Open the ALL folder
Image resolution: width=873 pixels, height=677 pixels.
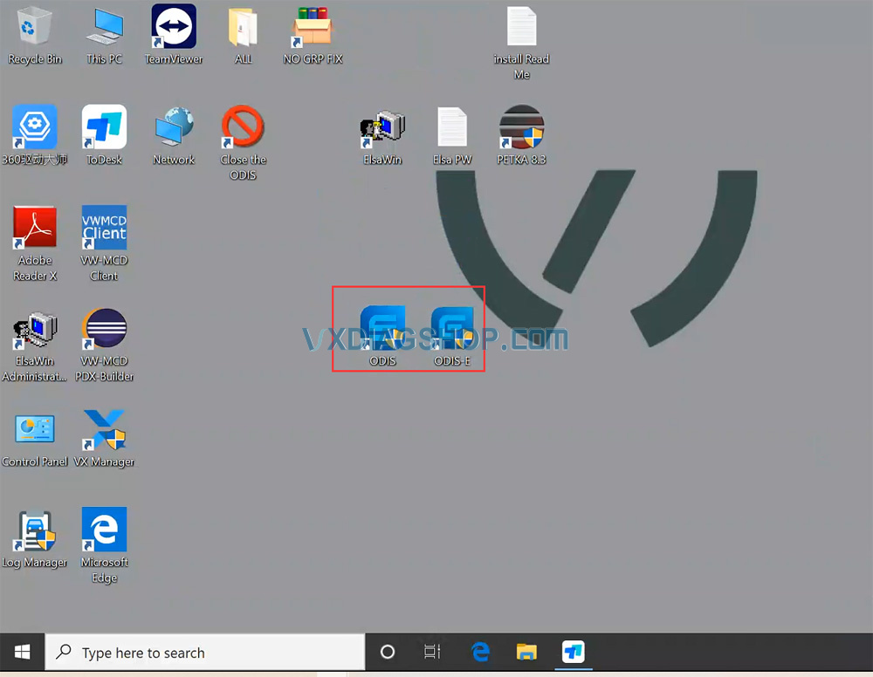point(242,26)
